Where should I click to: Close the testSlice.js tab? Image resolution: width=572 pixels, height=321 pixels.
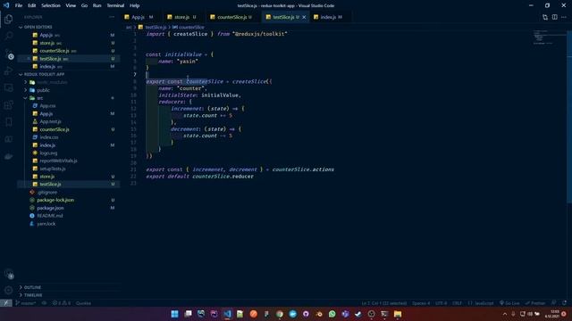[x=304, y=17]
